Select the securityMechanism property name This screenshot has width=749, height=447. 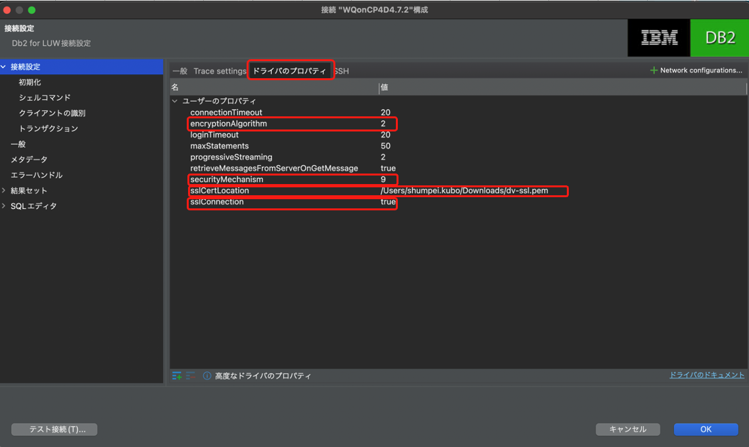pos(226,179)
